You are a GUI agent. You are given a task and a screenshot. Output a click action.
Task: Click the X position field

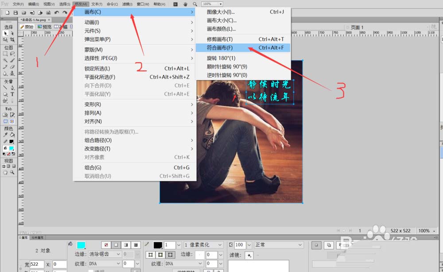coord(59,264)
